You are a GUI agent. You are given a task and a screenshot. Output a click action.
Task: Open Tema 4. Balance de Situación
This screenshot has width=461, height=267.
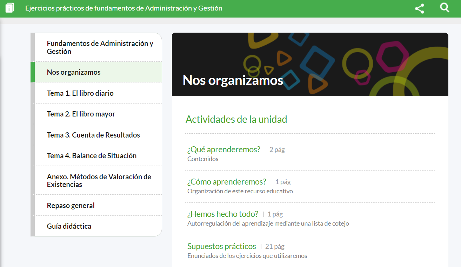pos(98,155)
